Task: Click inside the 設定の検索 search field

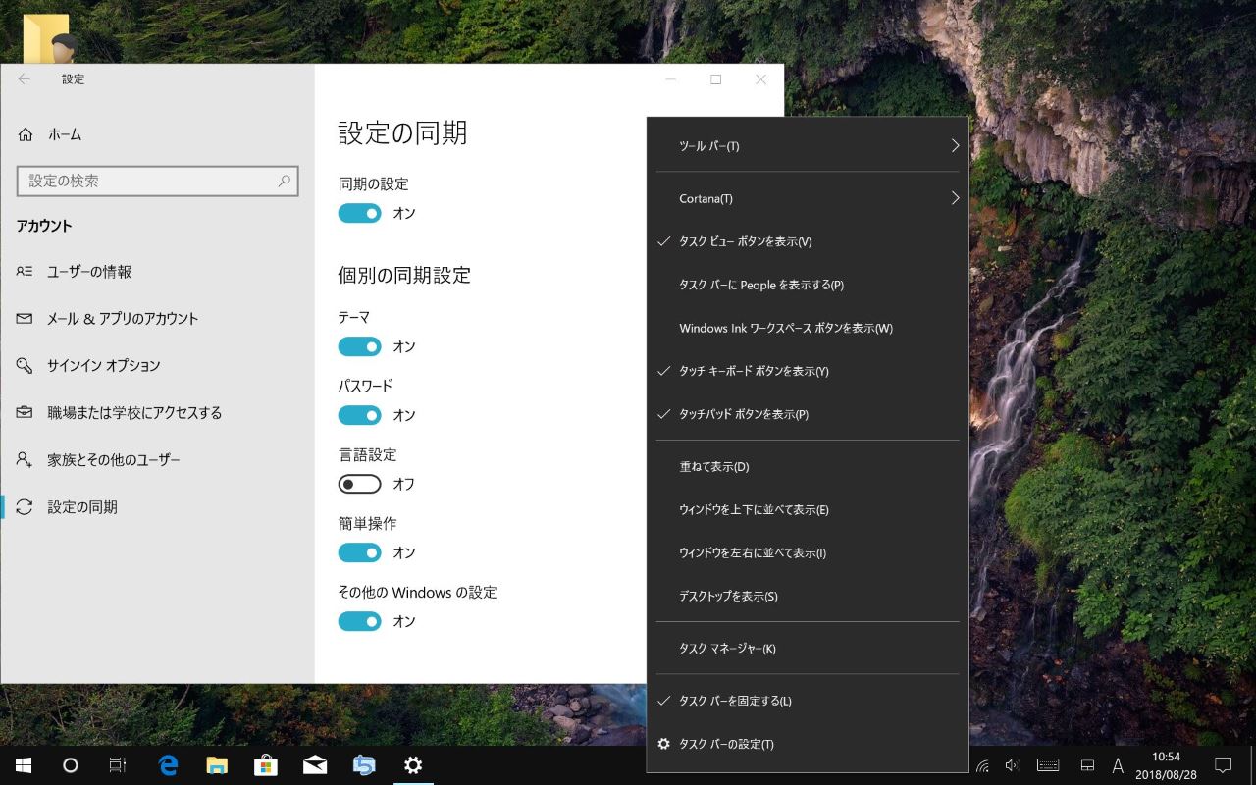Action: (x=157, y=181)
